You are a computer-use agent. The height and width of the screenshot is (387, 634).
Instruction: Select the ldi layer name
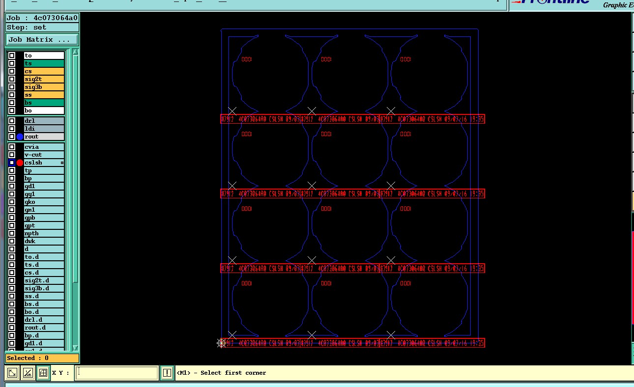(44, 129)
